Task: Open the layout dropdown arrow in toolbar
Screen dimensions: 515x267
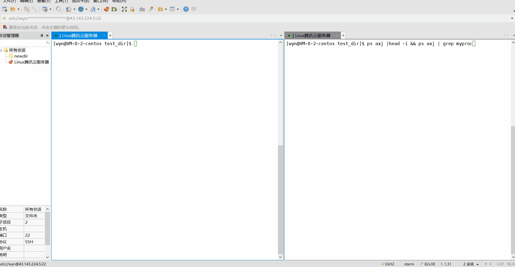Action: tap(178, 9)
